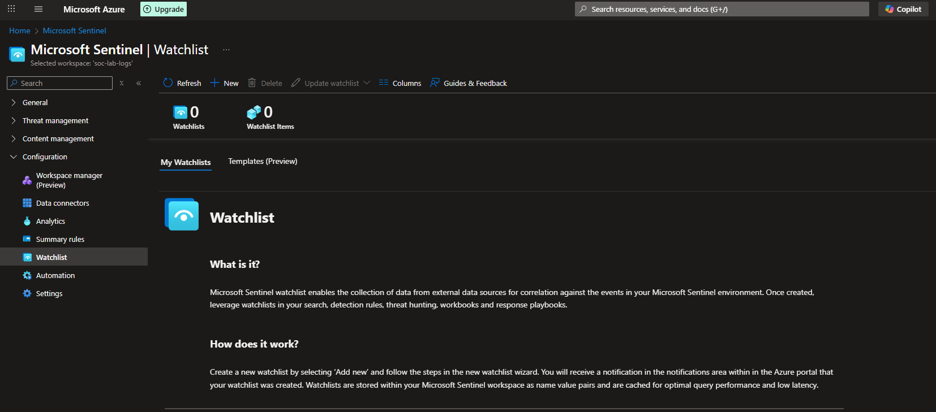Open Data connectors in sidebar
The image size is (936, 412).
point(62,203)
